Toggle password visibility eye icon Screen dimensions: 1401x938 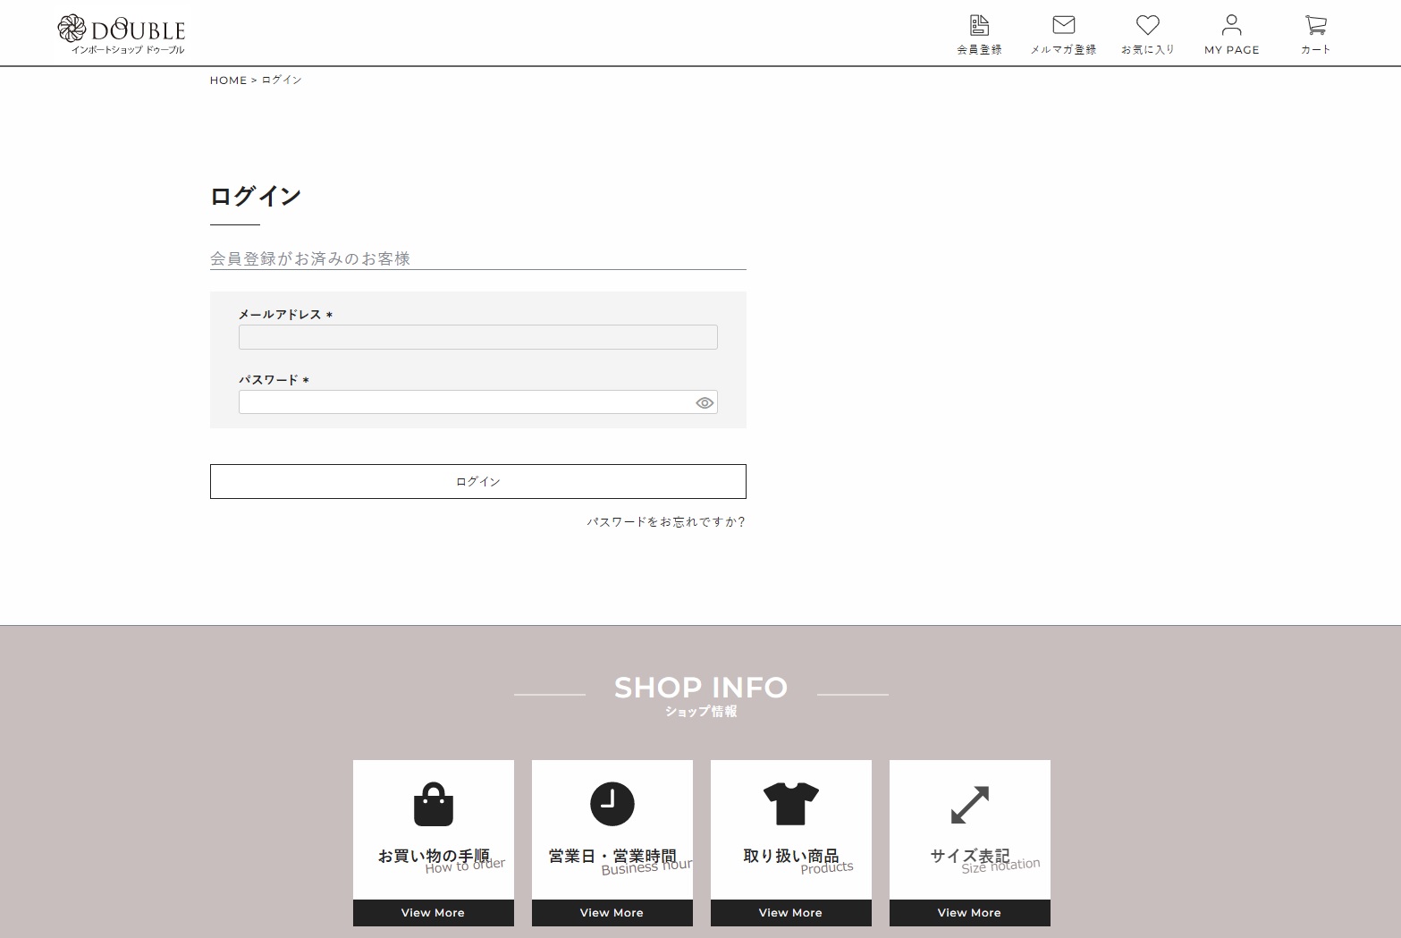705,403
